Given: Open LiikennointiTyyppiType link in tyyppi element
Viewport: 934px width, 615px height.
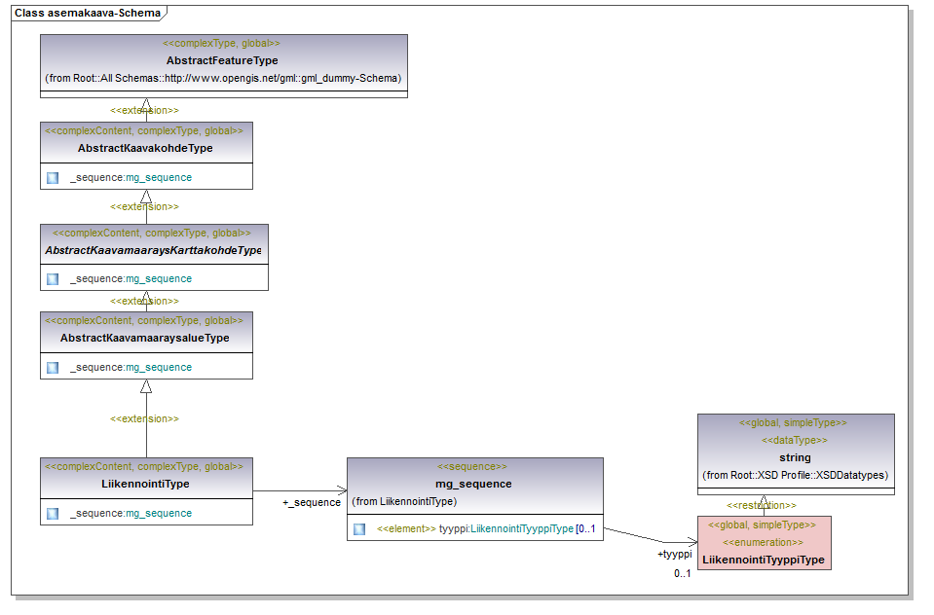Looking at the screenshot, I should point(521,529).
